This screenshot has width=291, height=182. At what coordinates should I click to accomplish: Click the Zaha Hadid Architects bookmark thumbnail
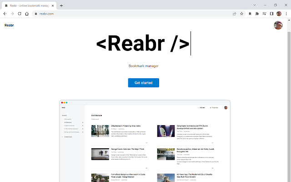click(166, 131)
